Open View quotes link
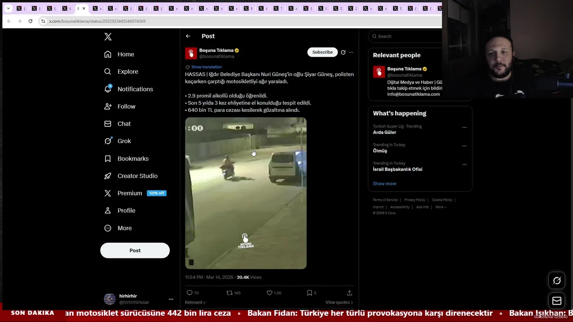The image size is (573, 322). [339, 302]
